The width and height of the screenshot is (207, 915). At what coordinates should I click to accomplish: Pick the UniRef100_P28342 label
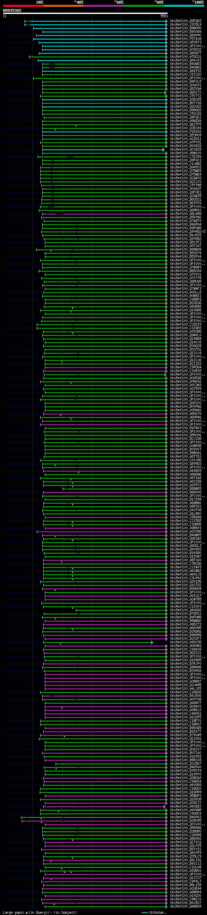point(185,131)
